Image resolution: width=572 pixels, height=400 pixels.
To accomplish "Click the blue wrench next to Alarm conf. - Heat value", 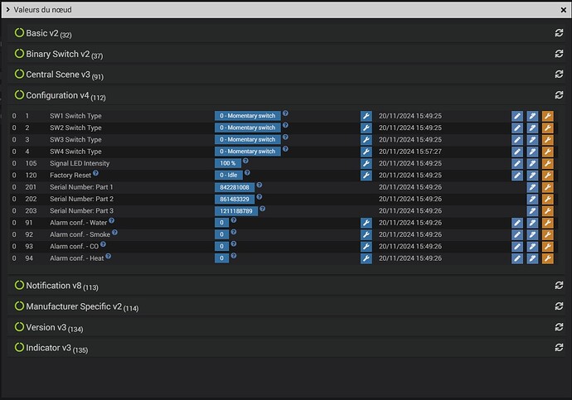I will click(x=366, y=258).
